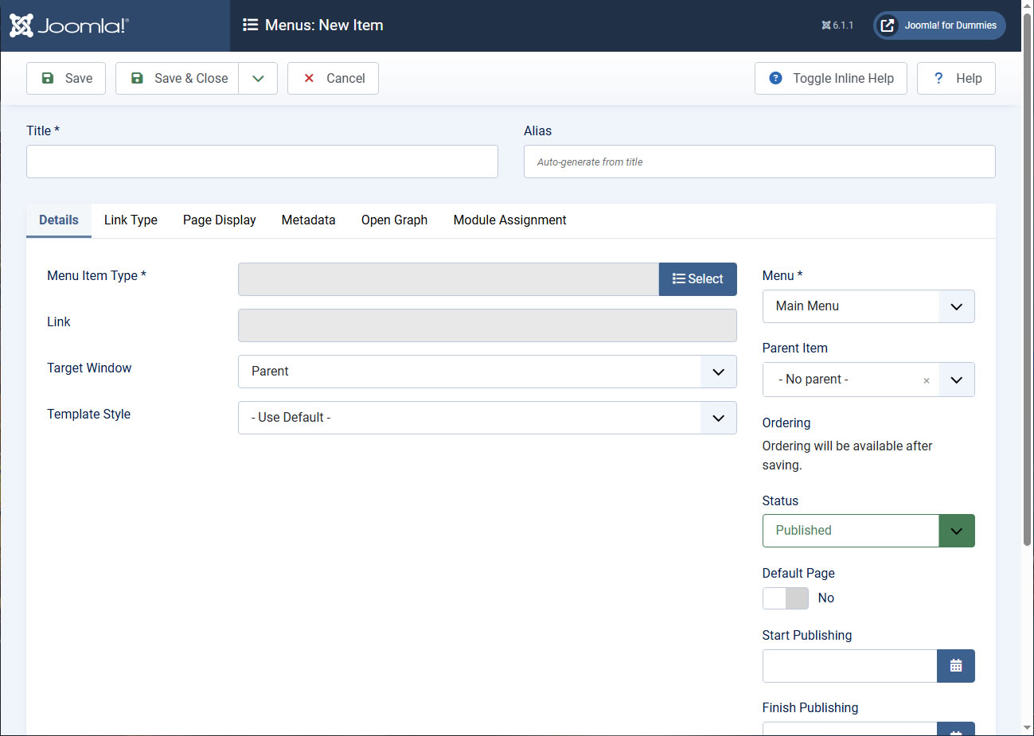Expand the Save & Close dropdown arrow
1034x736 pixels.
tap(258, 78)
